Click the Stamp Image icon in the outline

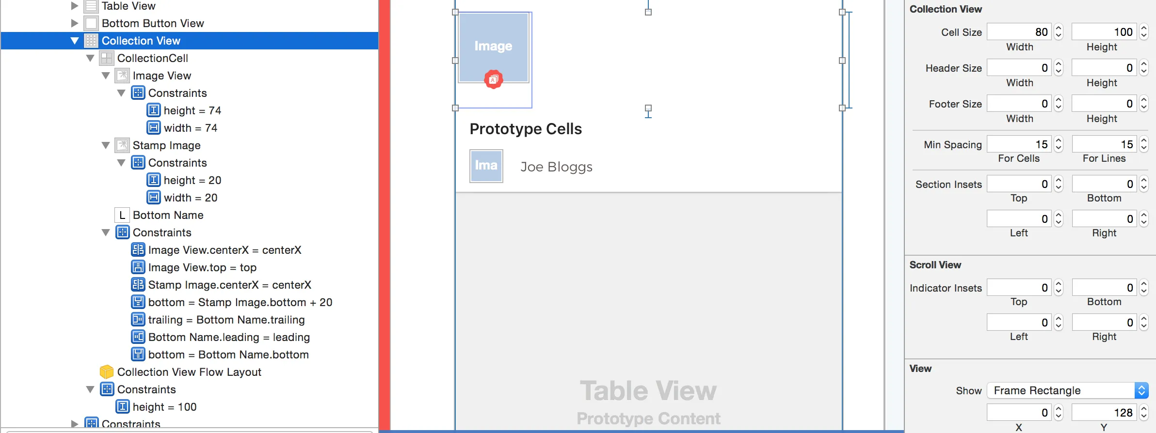click(x=122, y=145)
